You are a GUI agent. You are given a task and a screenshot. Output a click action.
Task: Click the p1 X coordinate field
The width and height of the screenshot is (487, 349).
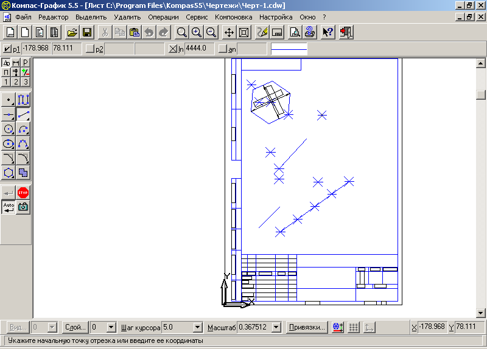click(37, 49)
